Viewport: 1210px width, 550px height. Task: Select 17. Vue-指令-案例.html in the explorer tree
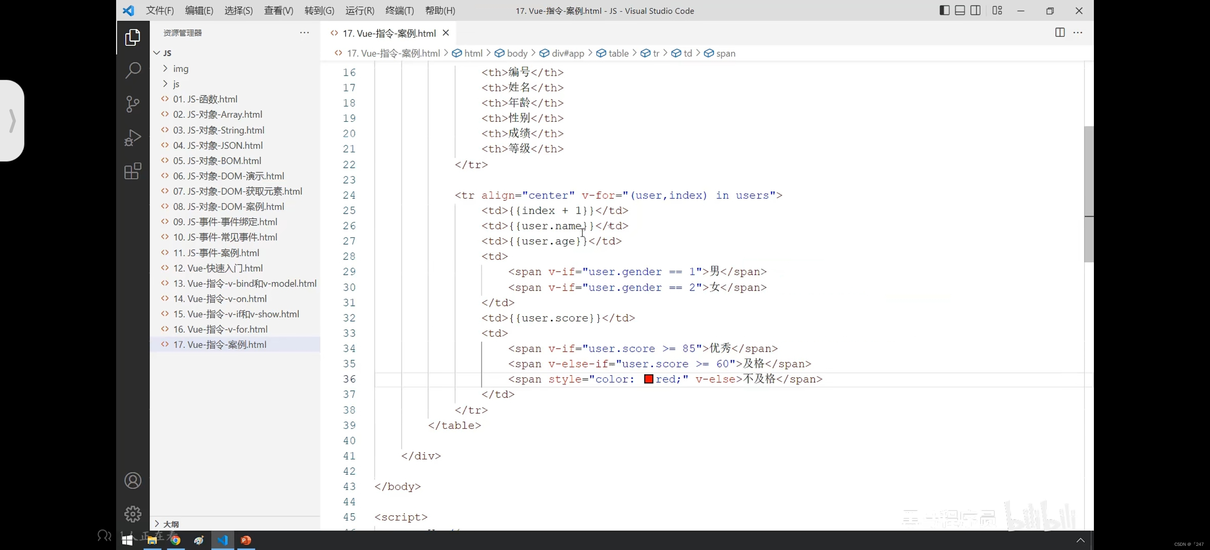pyautogui.click(x=235, y=344)
